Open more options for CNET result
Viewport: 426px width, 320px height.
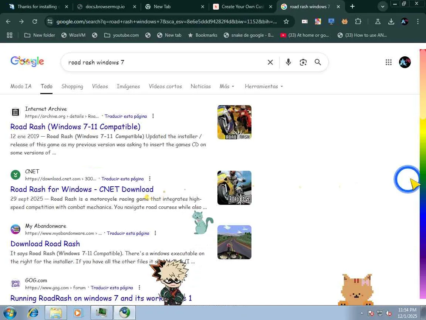[x=150, y=179]
